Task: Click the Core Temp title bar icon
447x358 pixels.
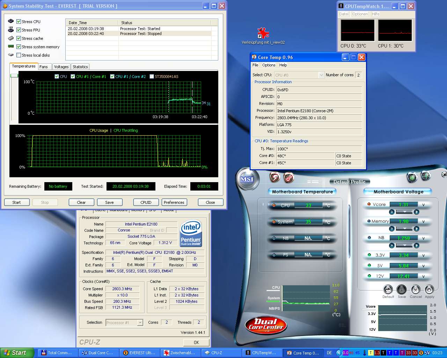Action: [254, 57]
